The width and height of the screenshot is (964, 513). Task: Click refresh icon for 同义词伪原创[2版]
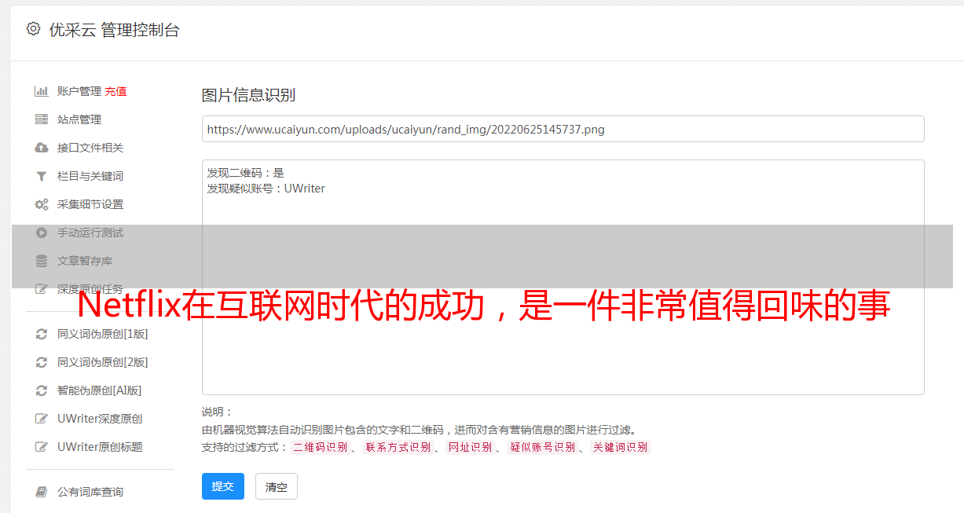tap(42, 362)
